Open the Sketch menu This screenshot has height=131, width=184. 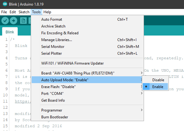pos(24,12)
